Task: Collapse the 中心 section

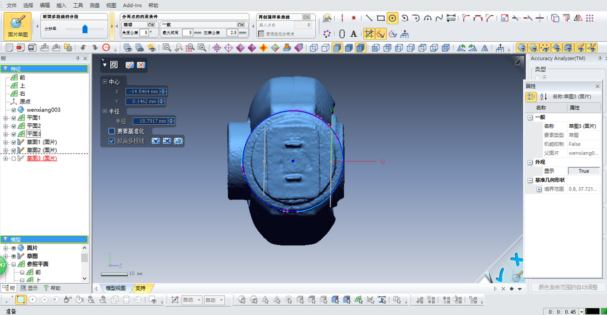Action: [x=105, y=82]
